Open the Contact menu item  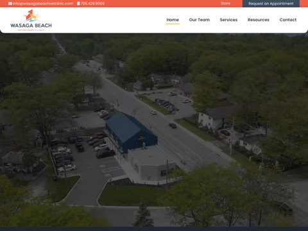click(x=288, y=20)
